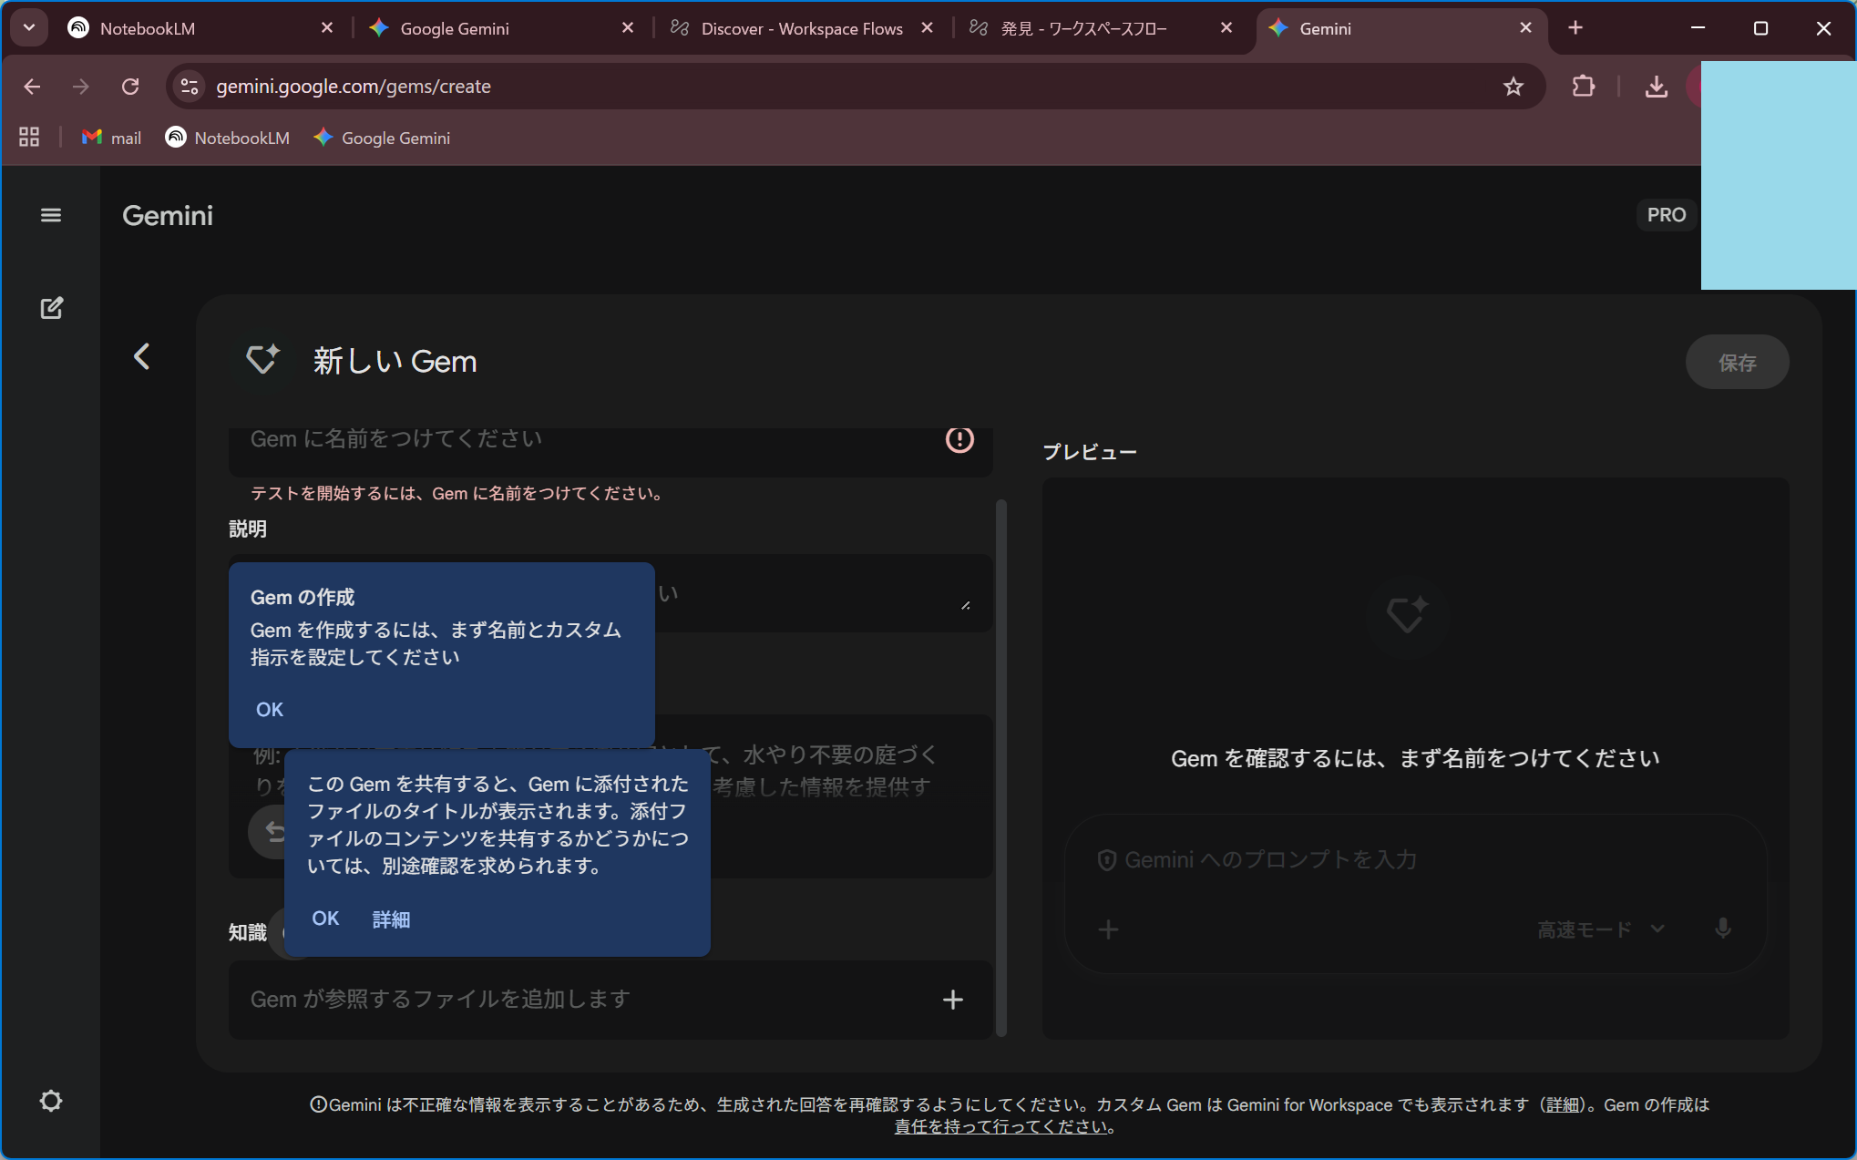1857x1160 pixels.
Task: Open the Gemini hamburger main menu
Action: click(51, 215)
